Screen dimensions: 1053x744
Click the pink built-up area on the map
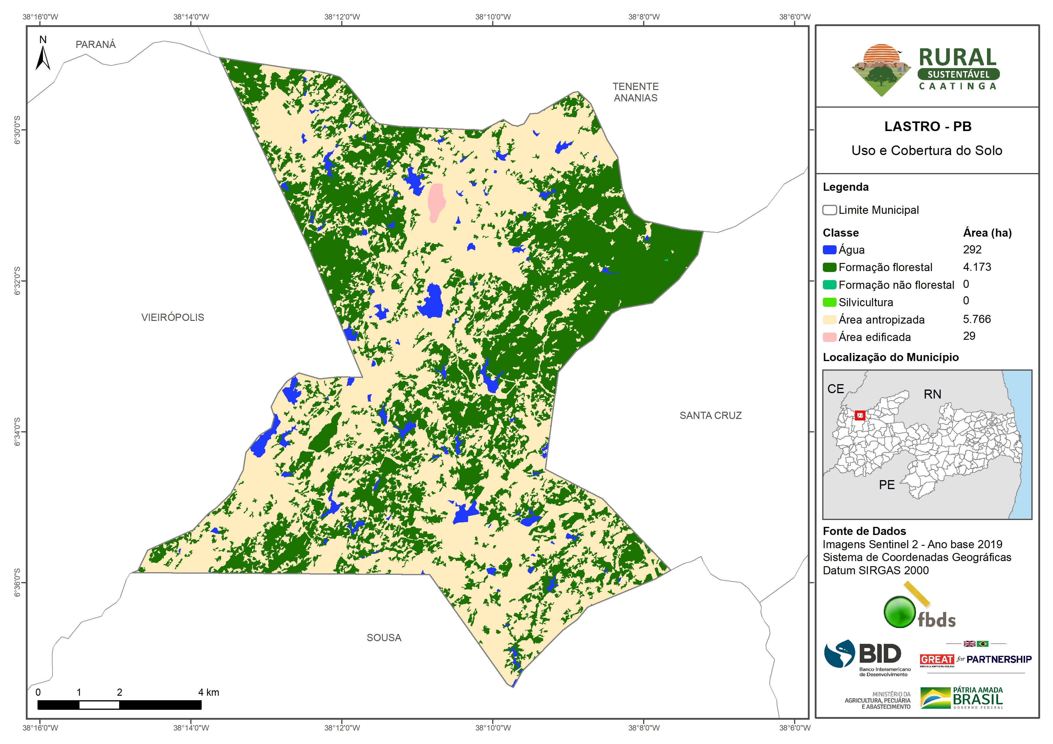436,202
